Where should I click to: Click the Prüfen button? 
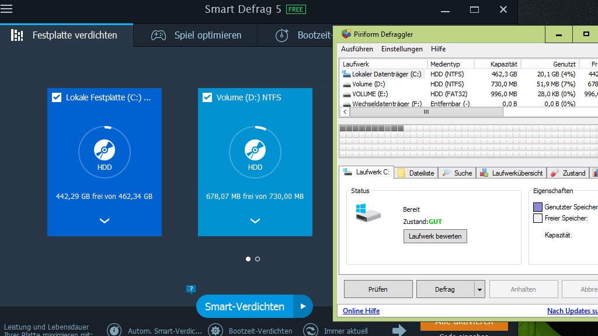coord(378,289)
